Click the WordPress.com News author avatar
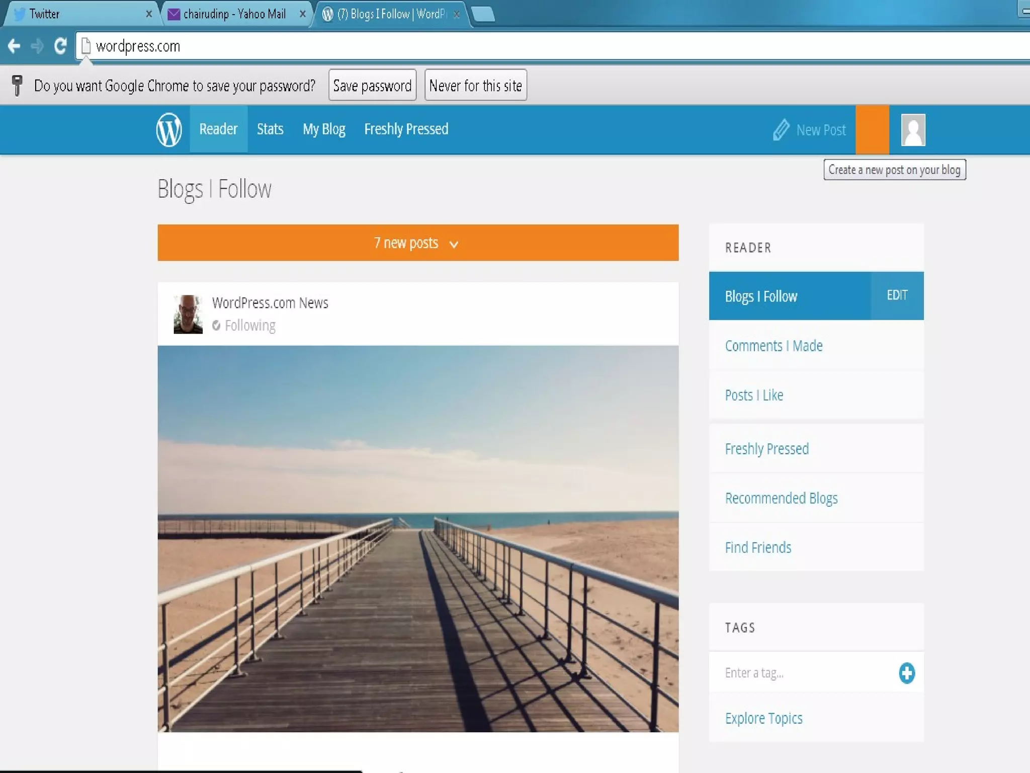 [x=188, y=314]
